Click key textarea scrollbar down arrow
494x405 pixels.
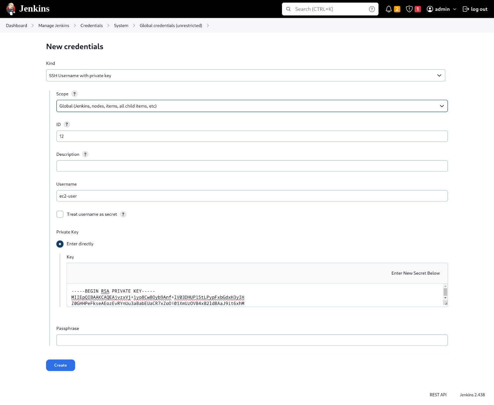pos(445,298)
